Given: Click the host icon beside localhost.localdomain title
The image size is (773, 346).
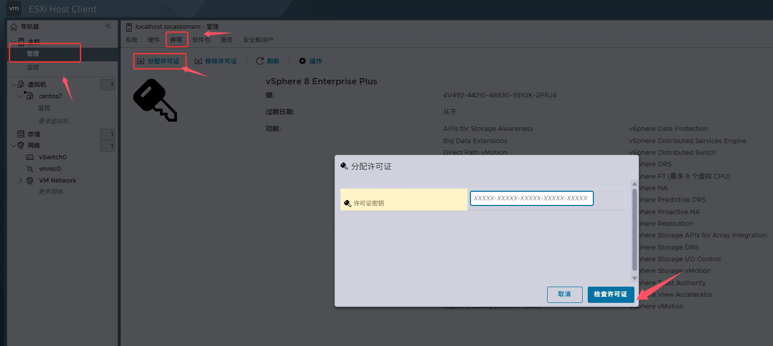Looking at the screenshot, I should (129, 27).
